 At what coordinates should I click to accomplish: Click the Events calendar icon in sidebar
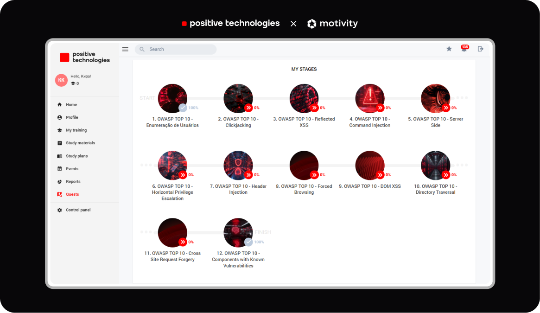[59, 169]
